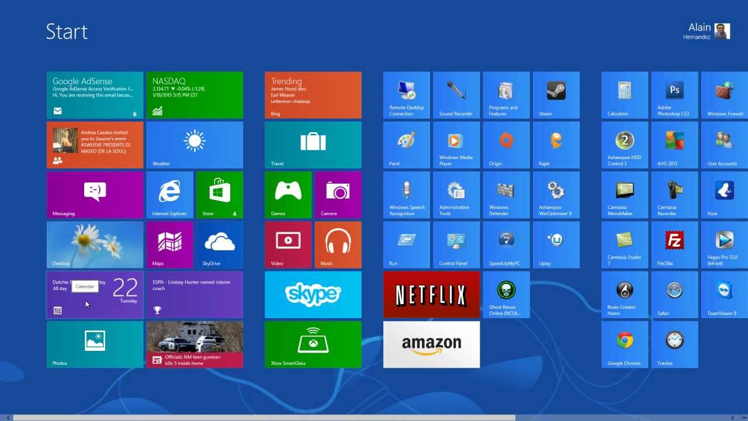The width and height of the screenshot is (748, 421).
Task: Open the Uplay tile
Action: (556, 245)
